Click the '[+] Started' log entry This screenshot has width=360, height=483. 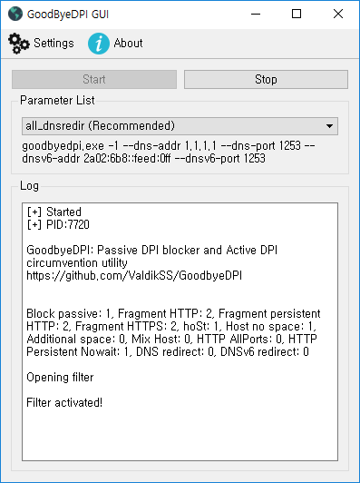click(x=54, y=212)
